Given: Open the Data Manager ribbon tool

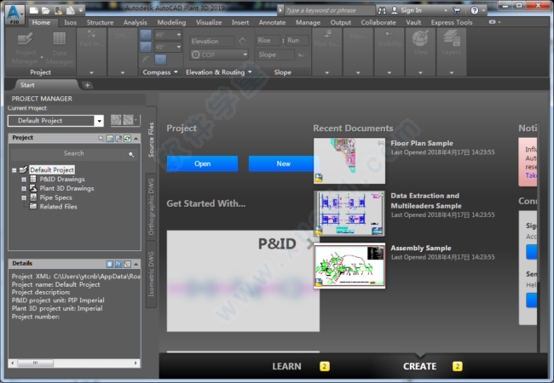Looking at the screenshot, I should (60, 49).
